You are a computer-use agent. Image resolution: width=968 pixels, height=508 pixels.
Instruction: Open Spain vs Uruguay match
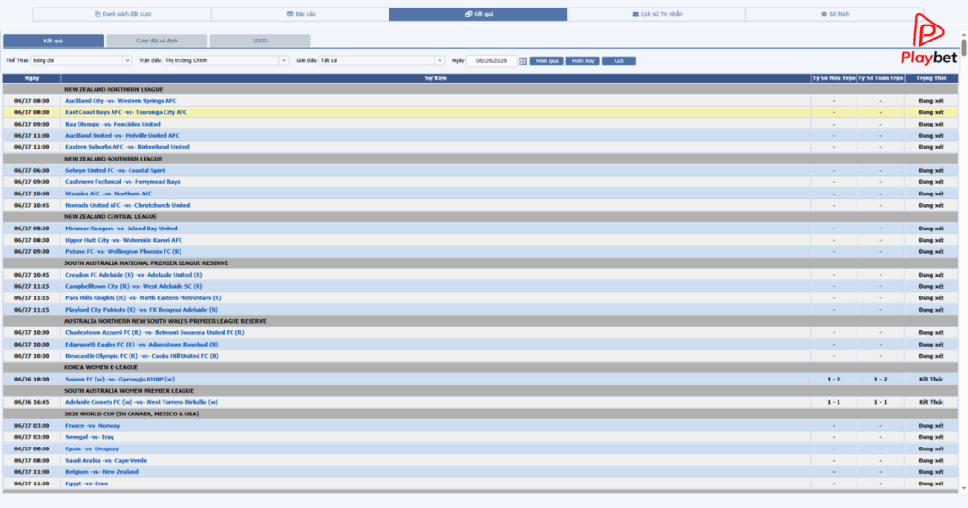pos(92,449)
